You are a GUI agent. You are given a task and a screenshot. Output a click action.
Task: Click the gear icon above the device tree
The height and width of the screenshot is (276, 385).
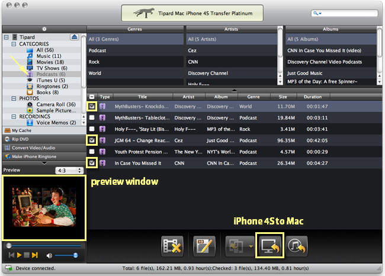44,29
